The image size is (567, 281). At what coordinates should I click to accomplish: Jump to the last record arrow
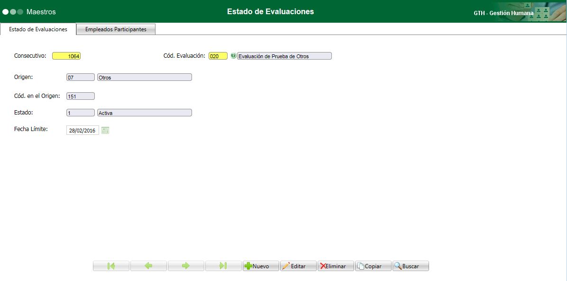coord(223,266)
